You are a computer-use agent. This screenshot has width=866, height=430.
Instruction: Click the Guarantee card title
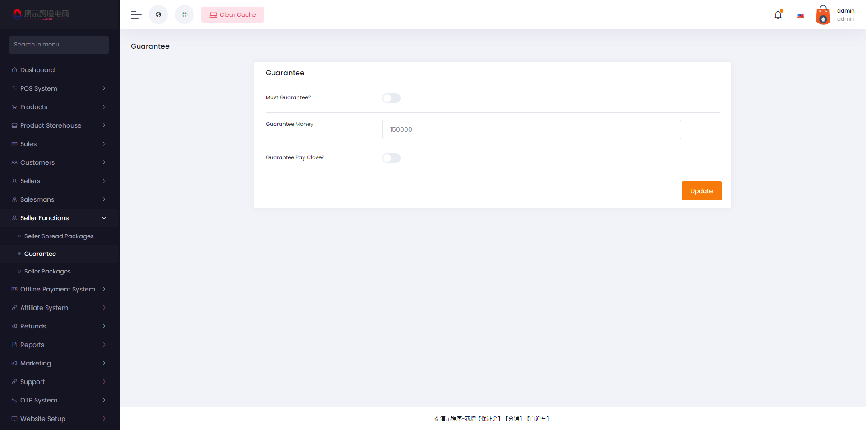tap(285, 73)
